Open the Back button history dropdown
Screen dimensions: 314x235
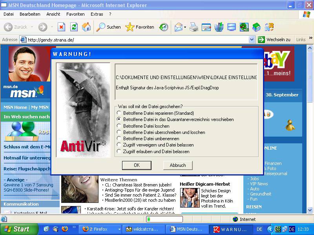[x=32, y=27]
